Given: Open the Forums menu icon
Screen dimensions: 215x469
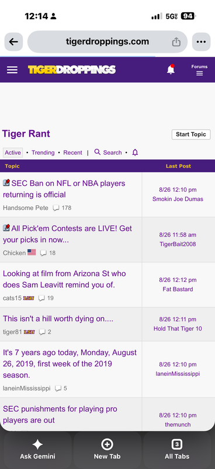Looking at the screenshot, I should (199, 70).
